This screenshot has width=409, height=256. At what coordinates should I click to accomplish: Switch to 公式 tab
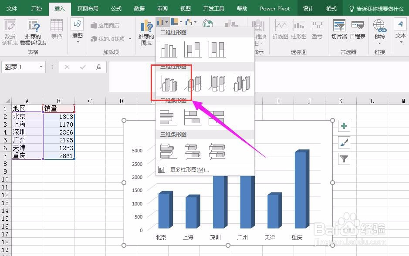pyautogui.click(x=116, y=9)
